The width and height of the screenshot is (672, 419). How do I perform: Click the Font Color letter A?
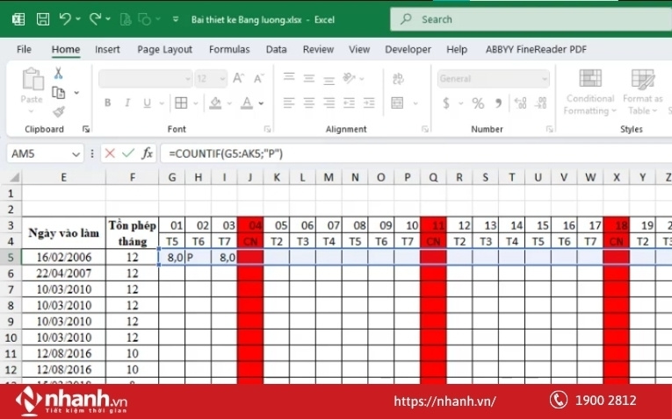(247, 103)
